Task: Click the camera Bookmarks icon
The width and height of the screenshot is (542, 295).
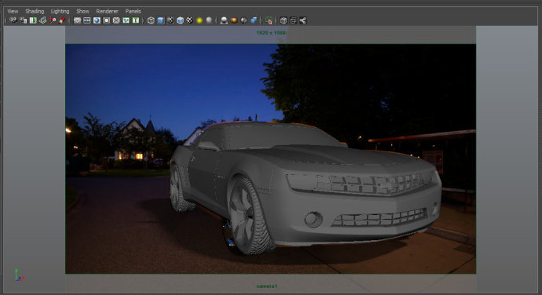Action: coord(33,20)
